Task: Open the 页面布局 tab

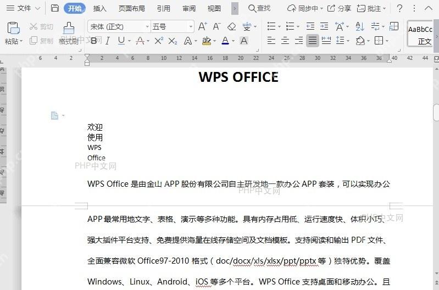Action: pos(131,8)
